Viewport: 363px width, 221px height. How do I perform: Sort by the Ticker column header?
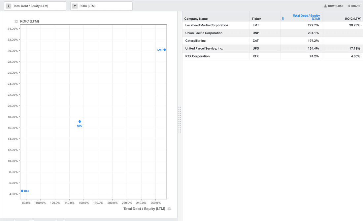pyautogui.click(x=256, y=19)
